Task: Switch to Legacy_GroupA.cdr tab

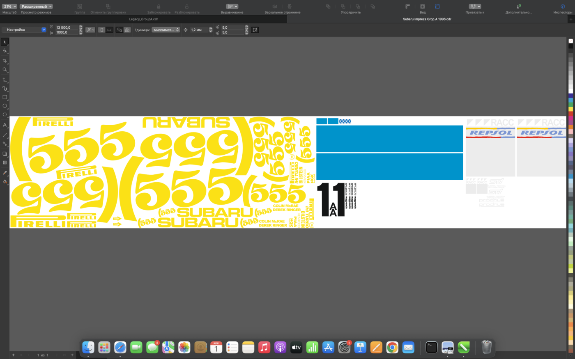Action: click(143, 19)
